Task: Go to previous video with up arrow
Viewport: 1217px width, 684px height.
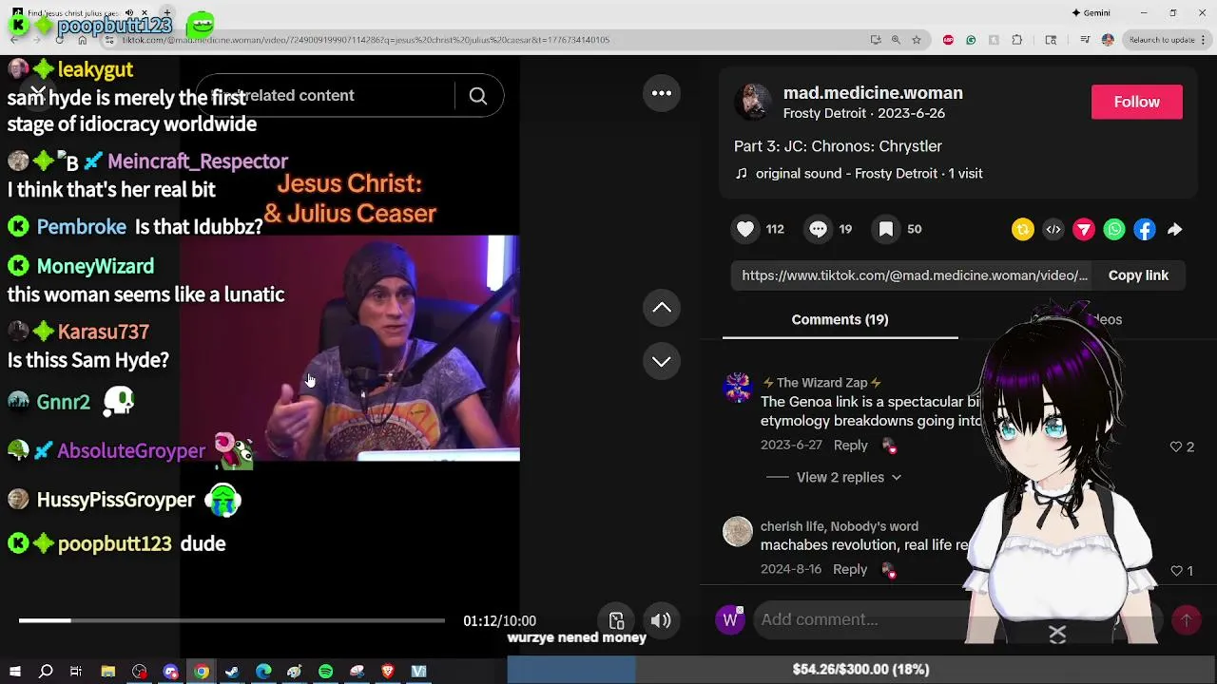Action: tap(662, 308)
